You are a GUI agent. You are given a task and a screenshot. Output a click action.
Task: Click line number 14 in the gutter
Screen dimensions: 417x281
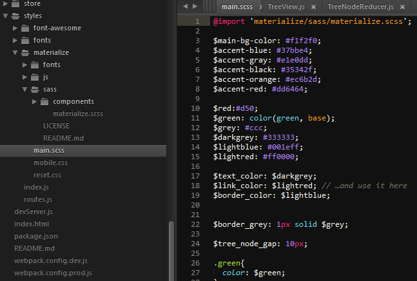[195, 147]
